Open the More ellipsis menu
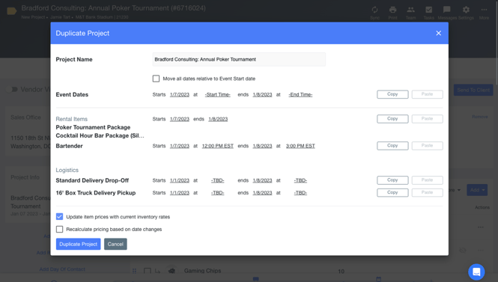498x282 pixels. pos(484,10)
